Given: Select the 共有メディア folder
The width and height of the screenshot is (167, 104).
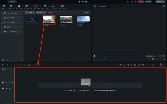Looking at the screenshot, I should (12, 18).
